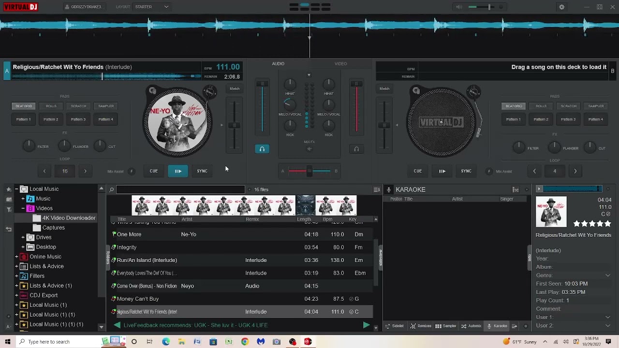619x348 pixels.
Task: Click left deck SYNC button
Action: click(x=202, y=171)
